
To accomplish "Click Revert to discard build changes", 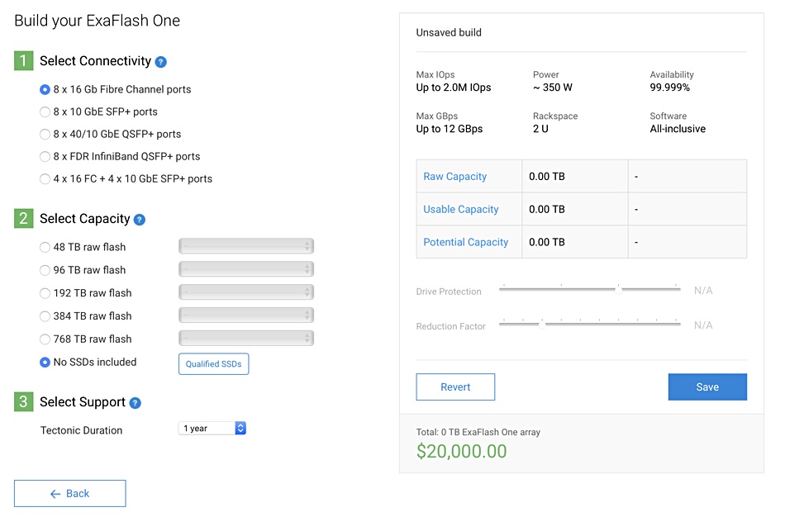I will 455,387.
